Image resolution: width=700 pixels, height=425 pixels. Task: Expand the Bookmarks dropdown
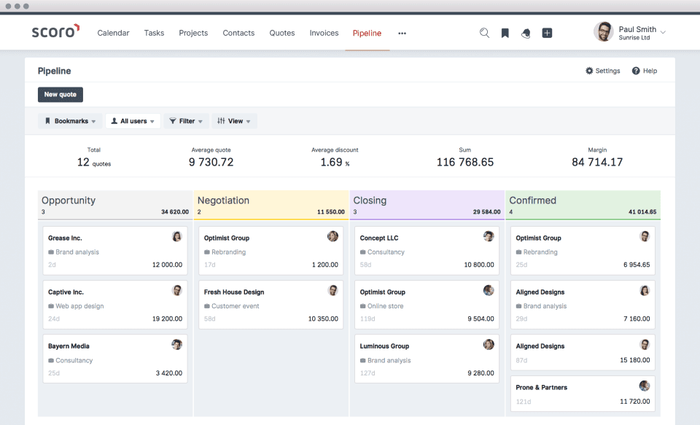coord(71,121)
